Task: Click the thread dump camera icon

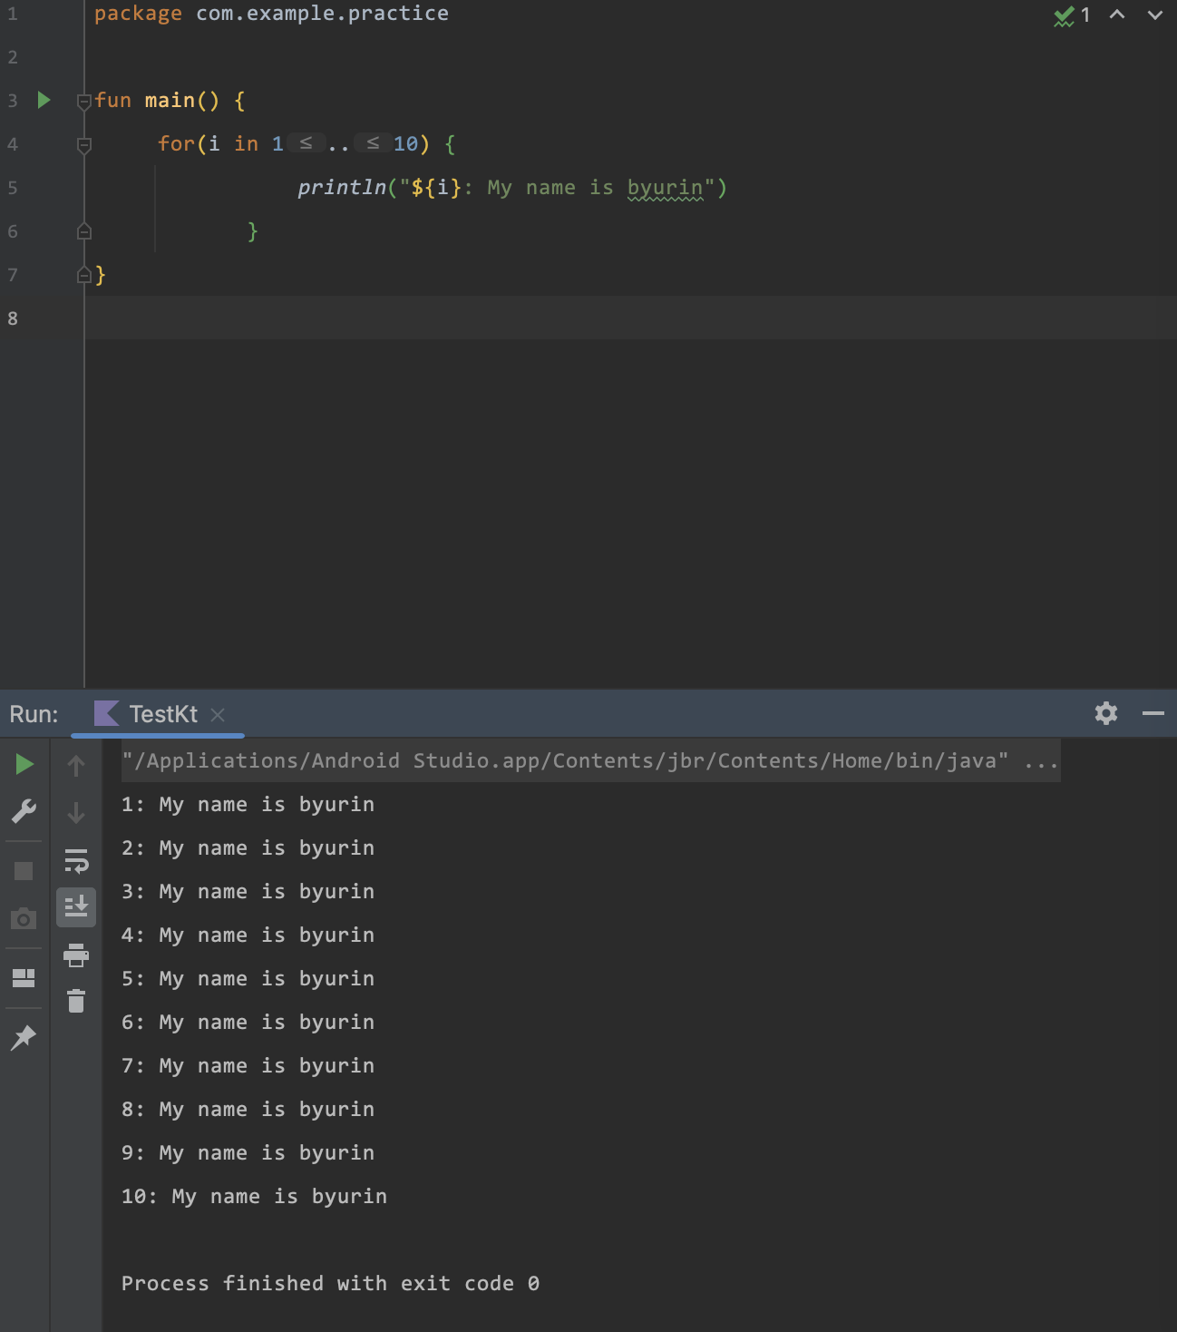Action: click(x=24, y=918)
